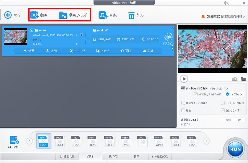Open the 効果 effects tool

point(29,51)
